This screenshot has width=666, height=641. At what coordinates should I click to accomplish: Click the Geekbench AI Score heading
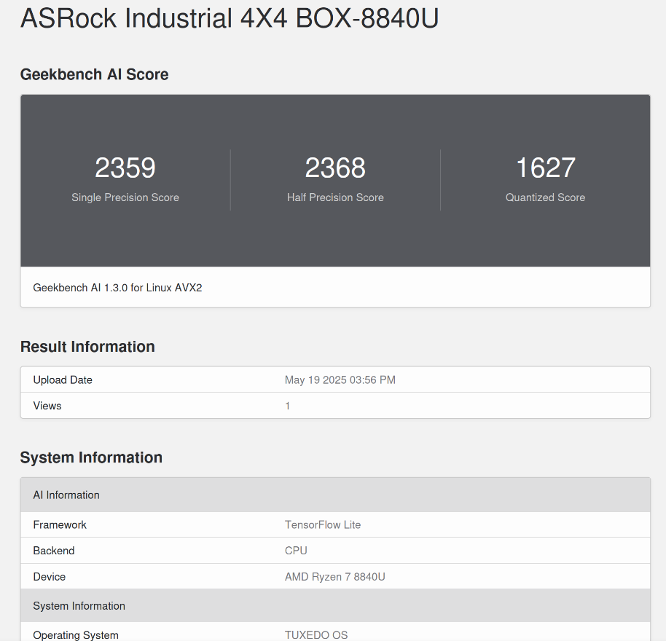[94, 74]
